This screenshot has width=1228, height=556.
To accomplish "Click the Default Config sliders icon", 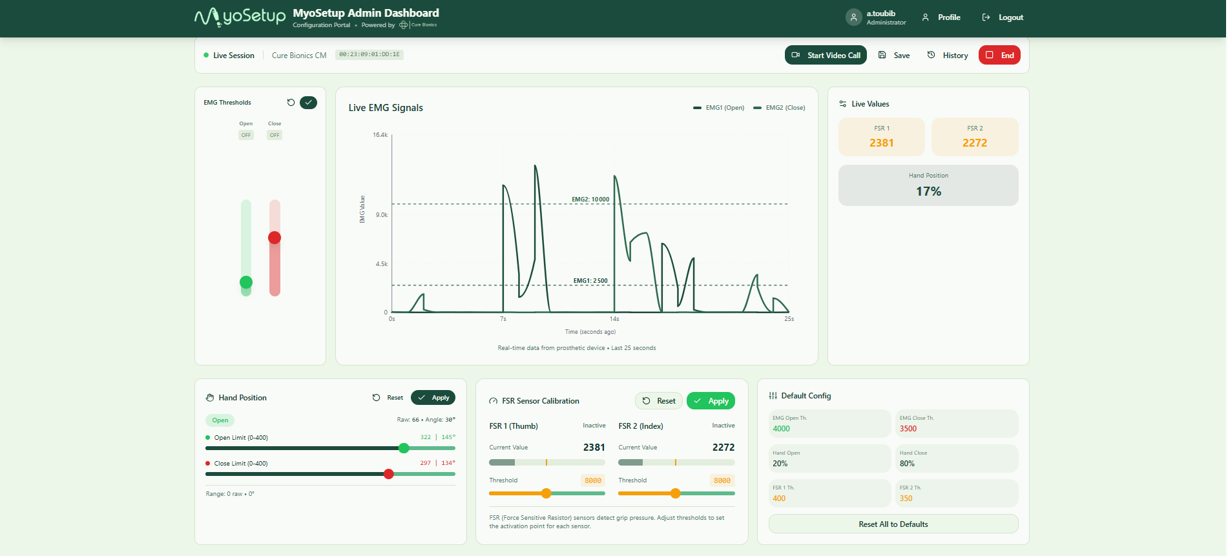I will 773,396.
